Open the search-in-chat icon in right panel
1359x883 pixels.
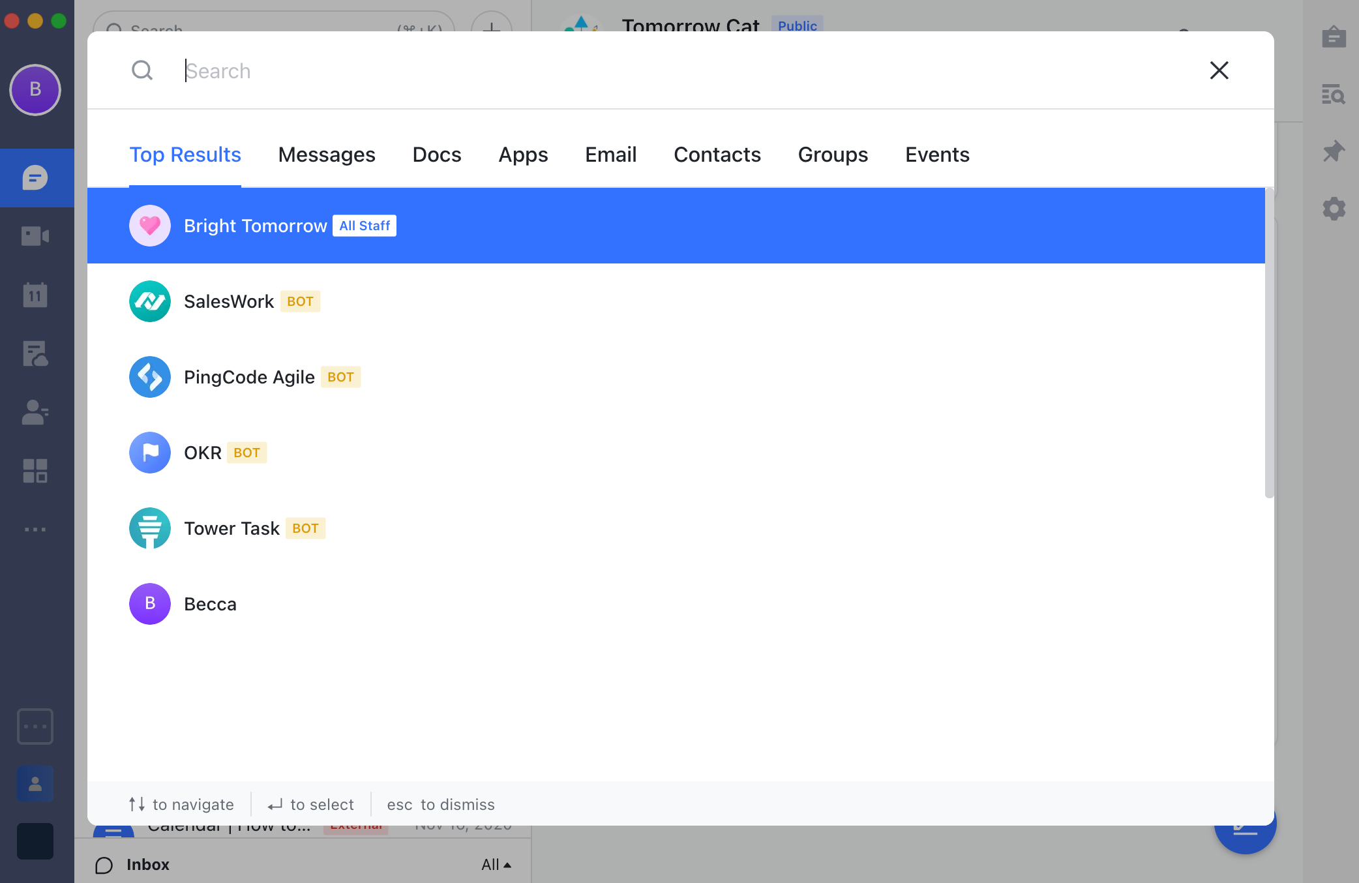click(x=1334, y=94)
